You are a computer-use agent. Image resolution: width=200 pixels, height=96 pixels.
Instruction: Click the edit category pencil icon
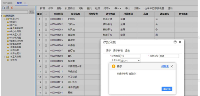pos(8,8)
